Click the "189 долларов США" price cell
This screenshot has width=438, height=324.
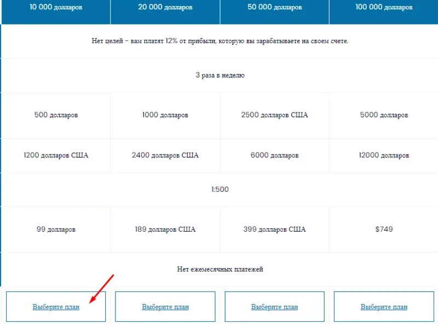(165, 229)
